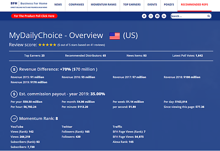Click the trend icon beside Momentum Rank
This screenshot has height=151, width=220.
(14, 119)
